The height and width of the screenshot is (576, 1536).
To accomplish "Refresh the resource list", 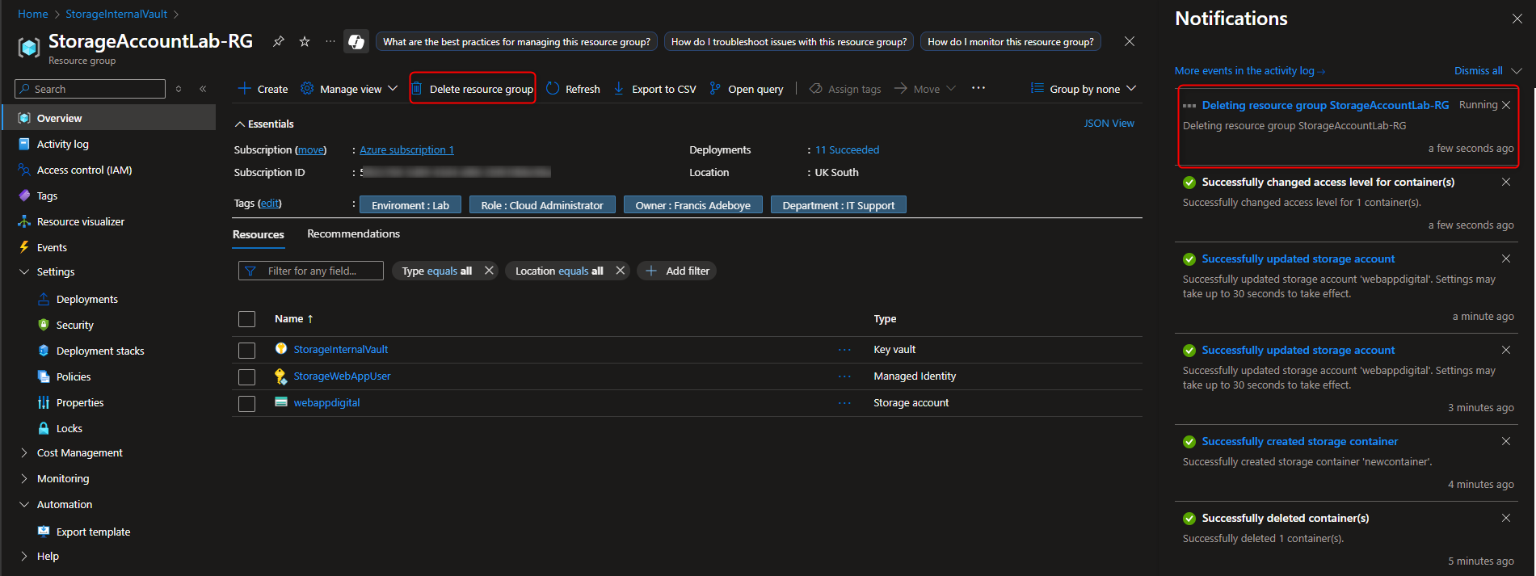I will (x=573, y=89).
